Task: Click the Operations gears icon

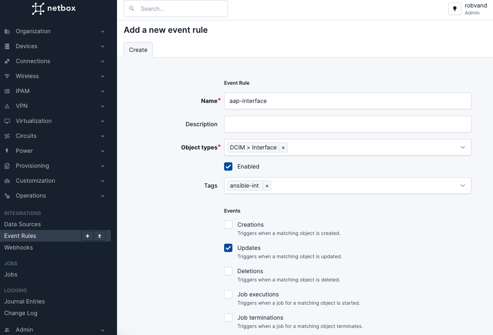Action: click(7, 196)
